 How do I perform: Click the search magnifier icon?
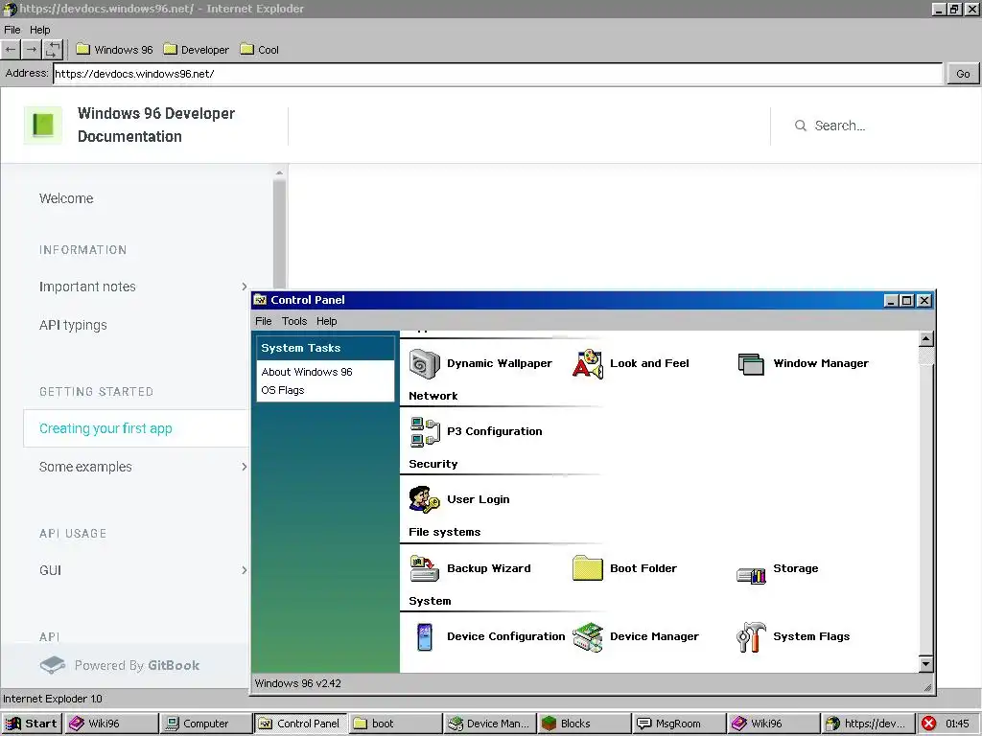click(801, 126)
